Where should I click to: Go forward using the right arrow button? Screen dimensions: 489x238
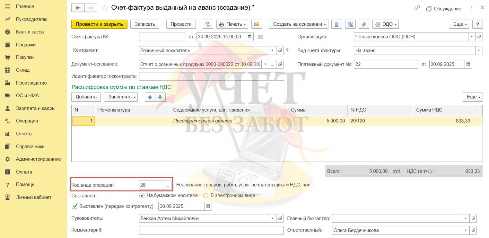(x=91, y=8)
